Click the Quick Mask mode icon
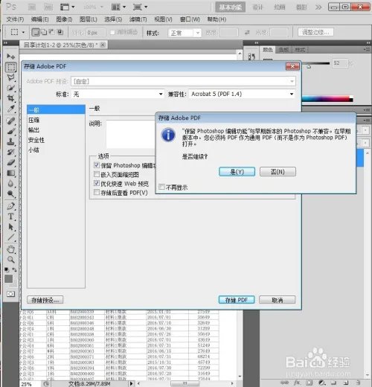Image resolution: width=372 pixels, height=387 pixels. 10,294
